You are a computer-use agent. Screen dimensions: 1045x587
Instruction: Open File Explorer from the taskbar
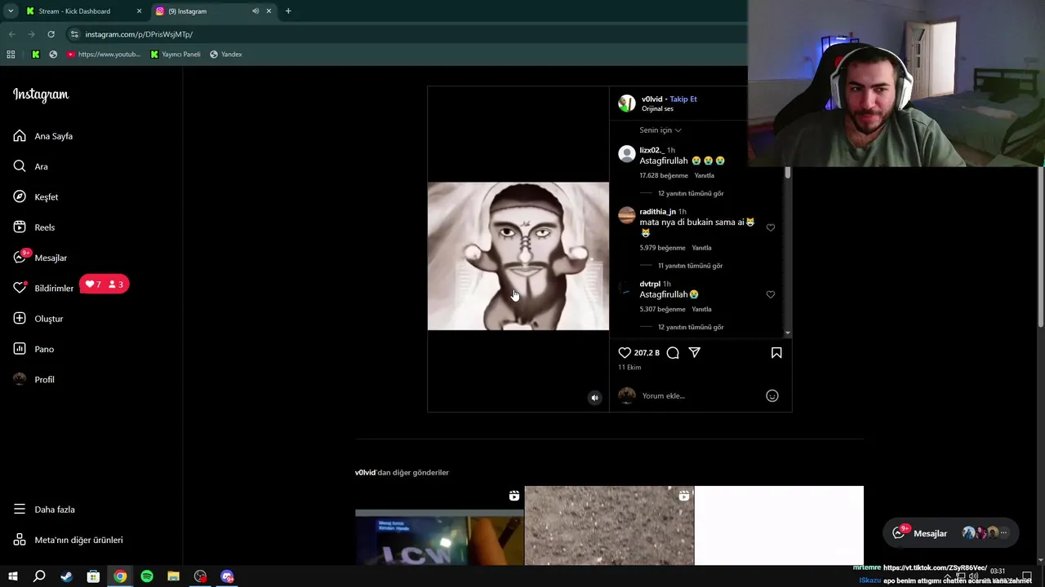click(x=173, y=576)
